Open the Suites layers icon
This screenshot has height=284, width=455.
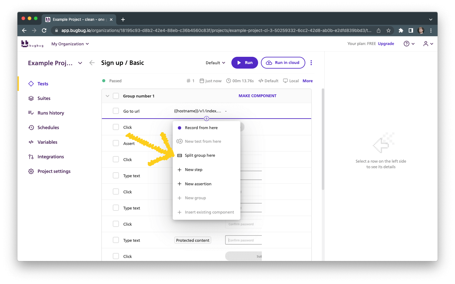point(31,98)
